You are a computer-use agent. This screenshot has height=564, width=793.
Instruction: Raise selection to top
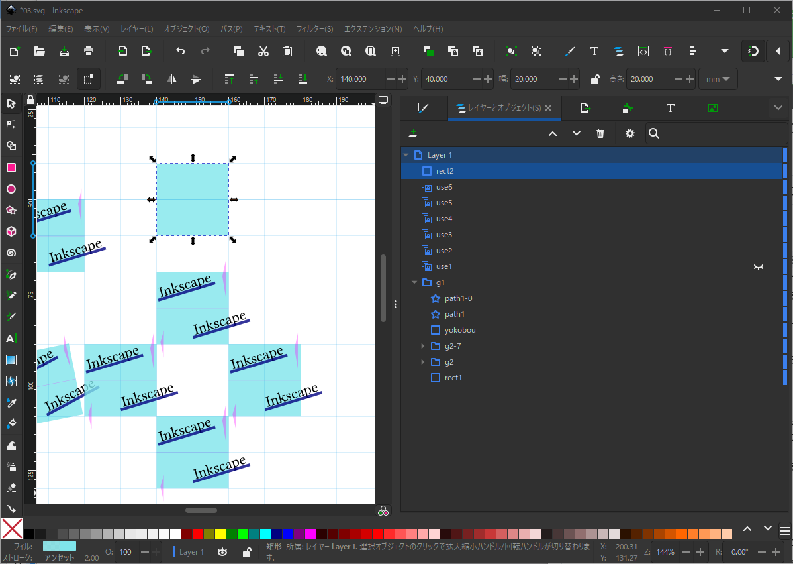pos(229,79)
